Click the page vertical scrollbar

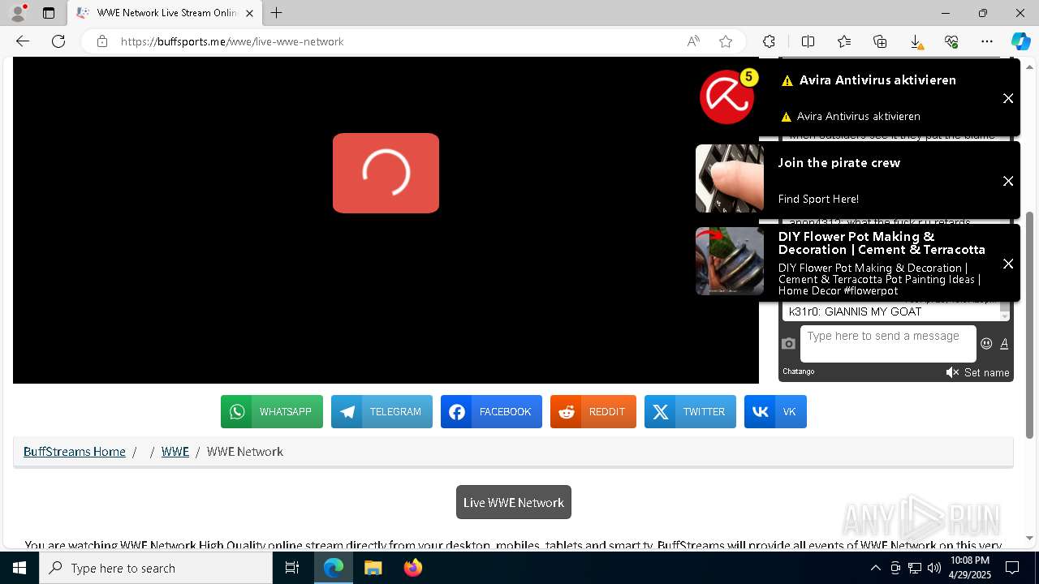1030,324
